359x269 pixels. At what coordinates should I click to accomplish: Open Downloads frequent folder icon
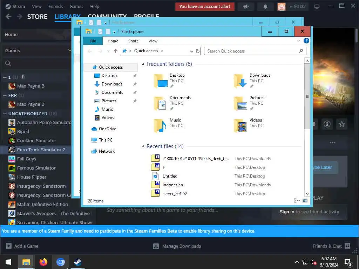(x=240, y=81)
